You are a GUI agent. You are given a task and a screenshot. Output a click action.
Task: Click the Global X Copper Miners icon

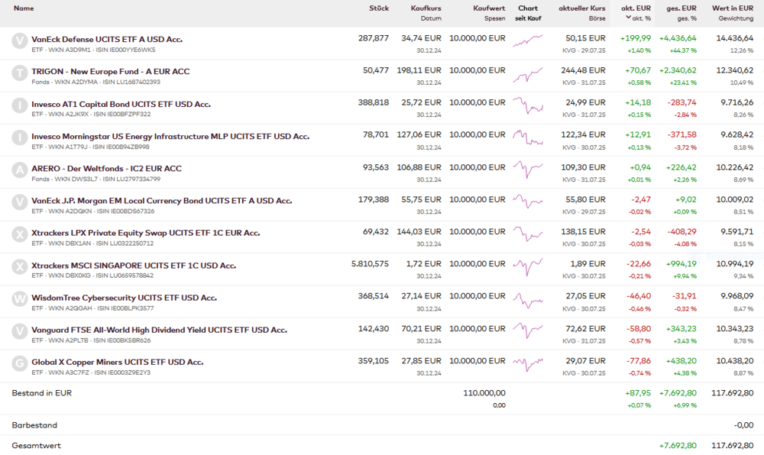[x=20, y=364]
